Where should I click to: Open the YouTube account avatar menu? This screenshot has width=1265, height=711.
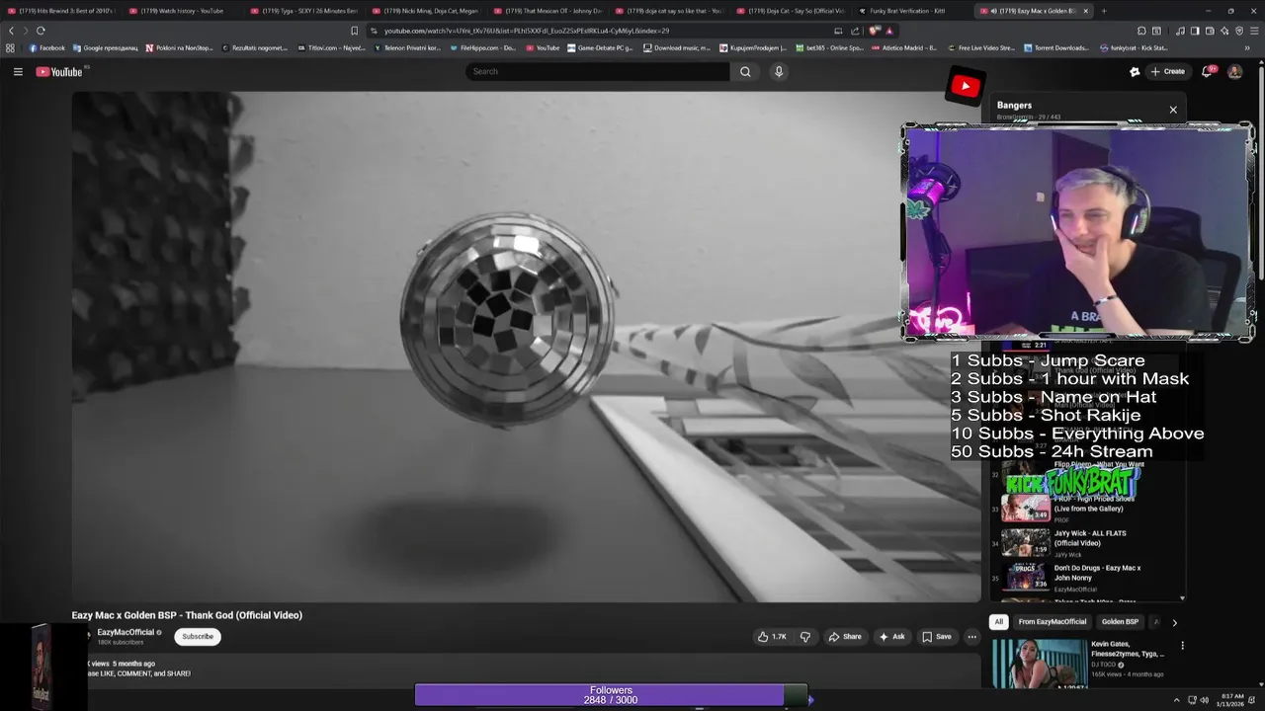point(1234,71)
